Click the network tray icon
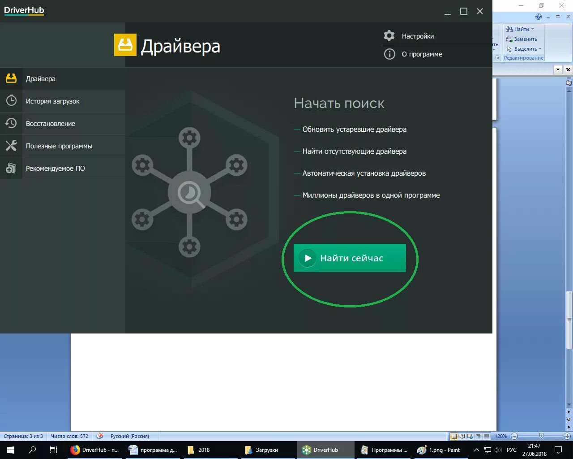Screen dimensions: 573x459 pos(487,450)
